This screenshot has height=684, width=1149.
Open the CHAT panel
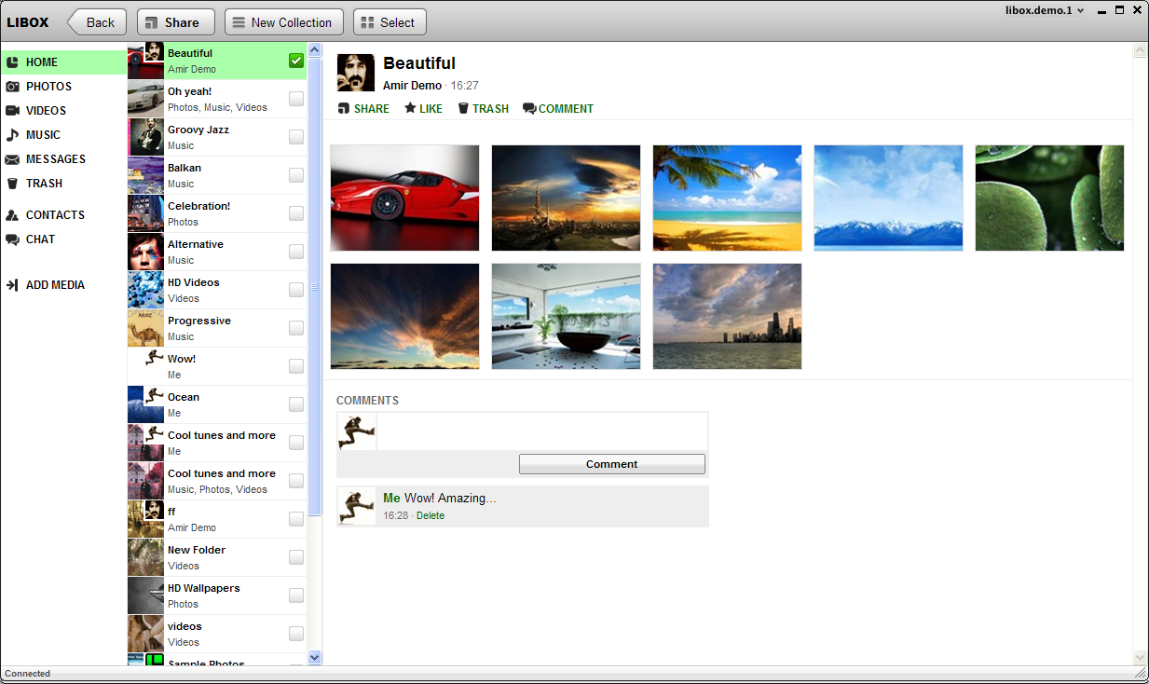(x=40, y=239)
